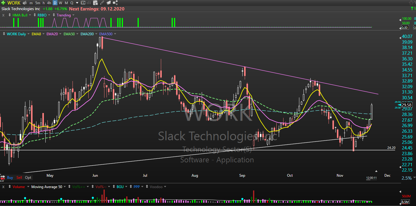Click the triangle marker above the countdown timer
This screenshot has width=416, height=206.
(376, 171)
